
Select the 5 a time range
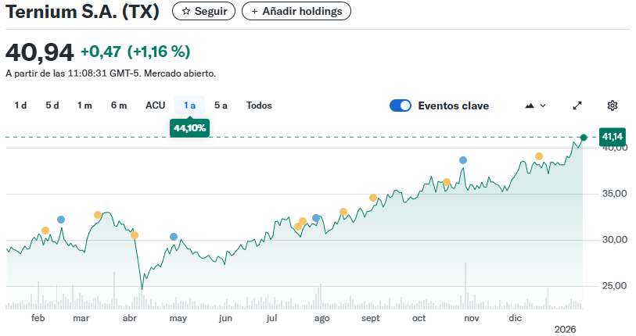point(221,105)
